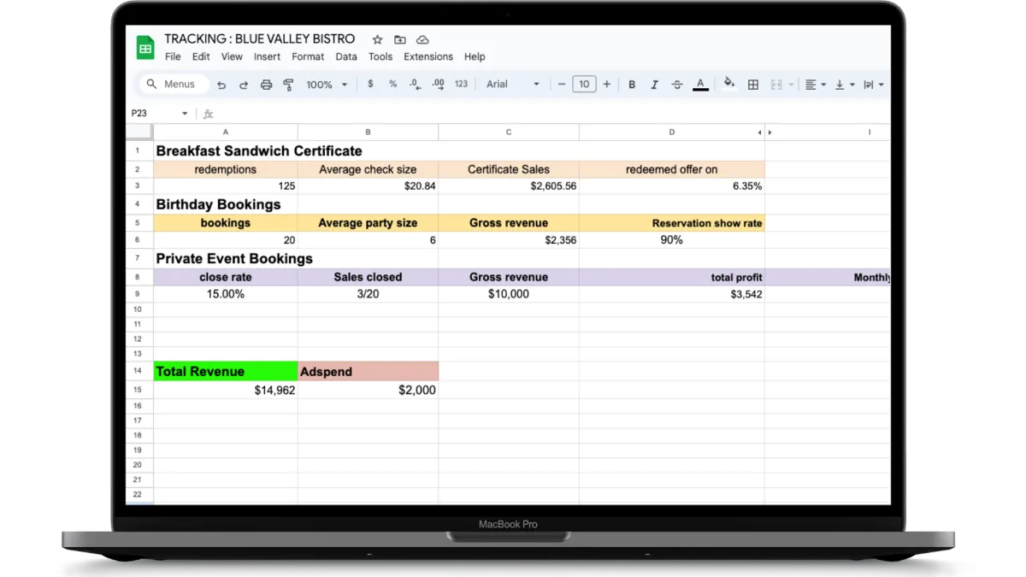Select cell with value $20.84

tap(368, 186)
